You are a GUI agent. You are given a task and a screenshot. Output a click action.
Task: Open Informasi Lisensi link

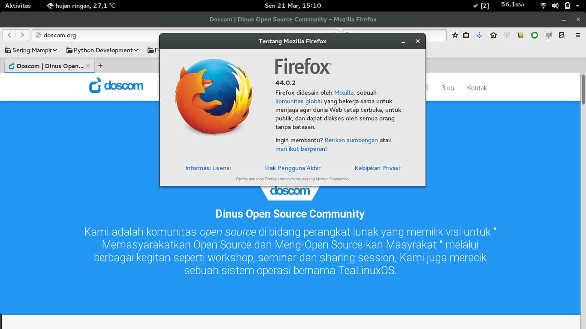(208, 168)
